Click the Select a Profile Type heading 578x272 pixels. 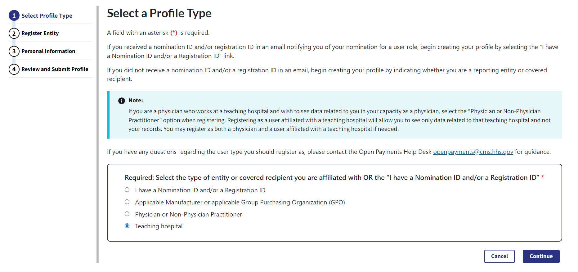(159, 13)
